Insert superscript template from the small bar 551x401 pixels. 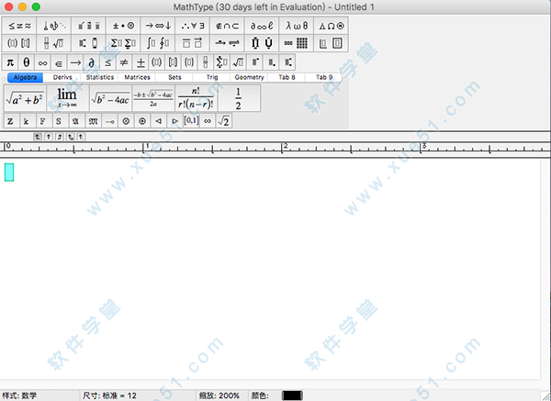click(x=254, y=62)
